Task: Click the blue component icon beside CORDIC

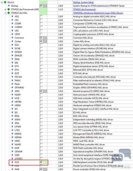Action: pyautogui.click(x=12, y=27)
